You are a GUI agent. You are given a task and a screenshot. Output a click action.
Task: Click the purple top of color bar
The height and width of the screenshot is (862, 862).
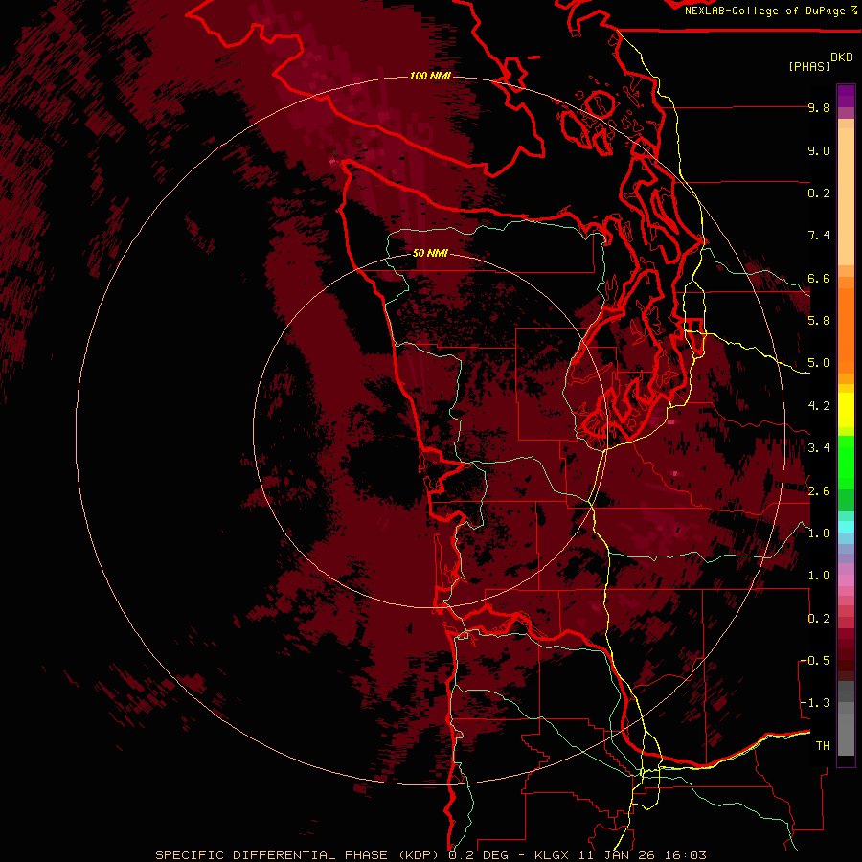tap(846, 96)
